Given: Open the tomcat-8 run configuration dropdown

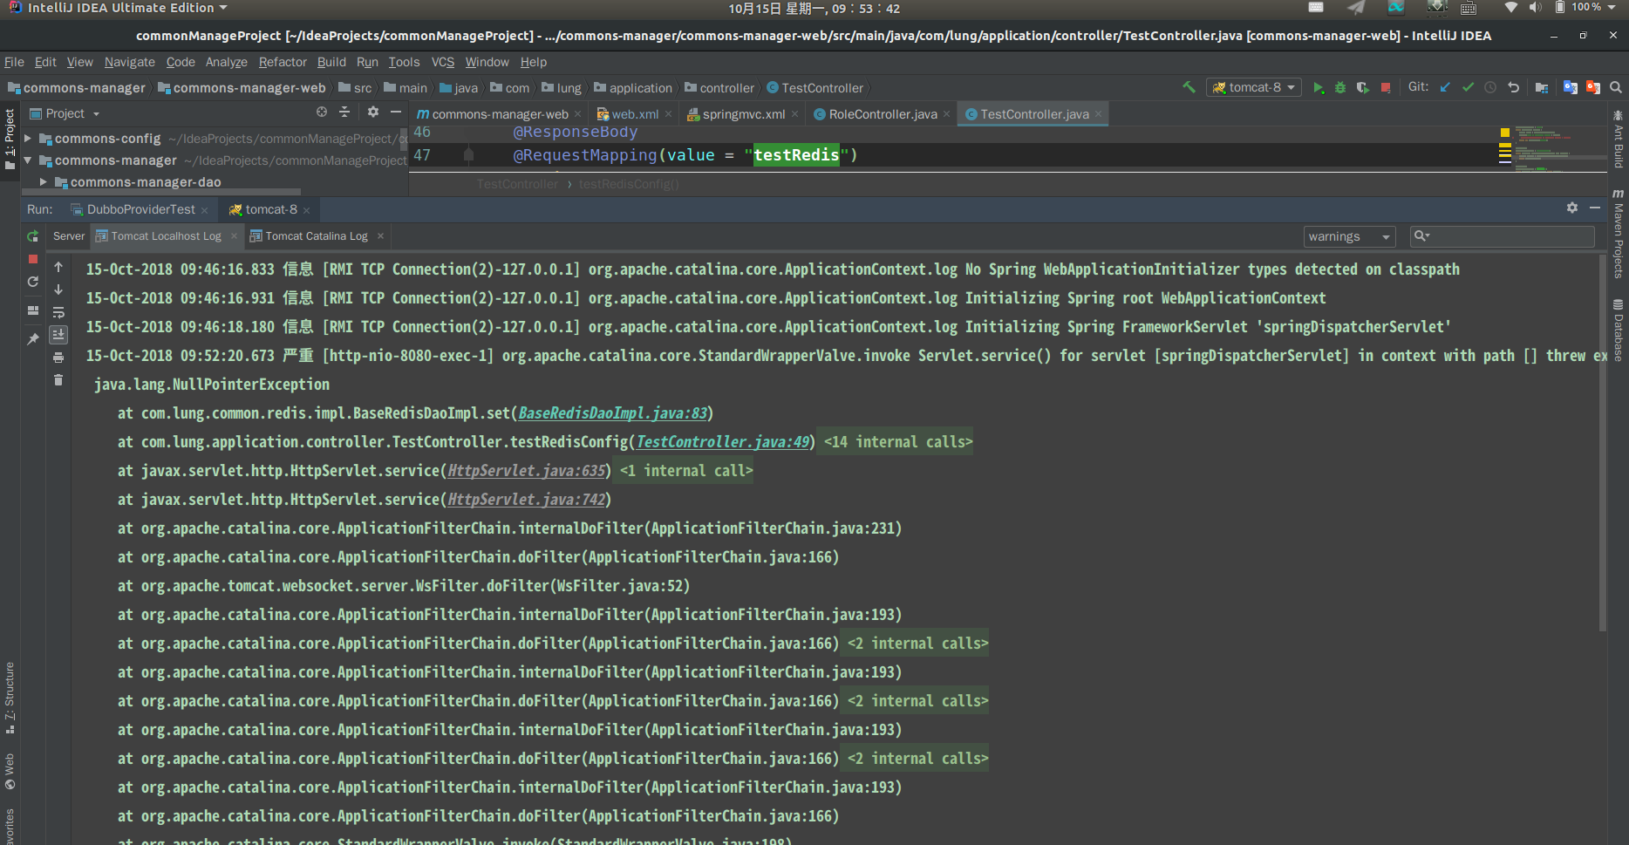Looking at the screenshot, I should click(1254, 87).
